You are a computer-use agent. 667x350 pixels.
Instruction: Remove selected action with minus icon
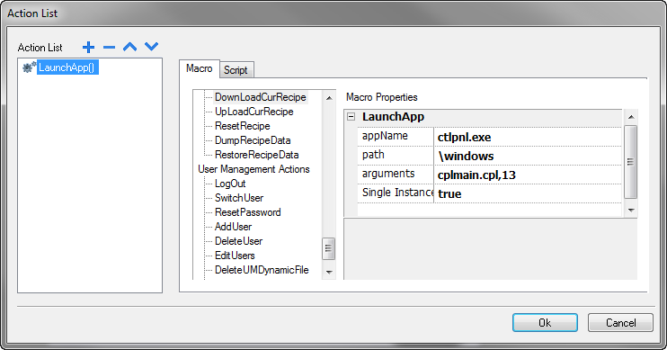coord(110,48)
